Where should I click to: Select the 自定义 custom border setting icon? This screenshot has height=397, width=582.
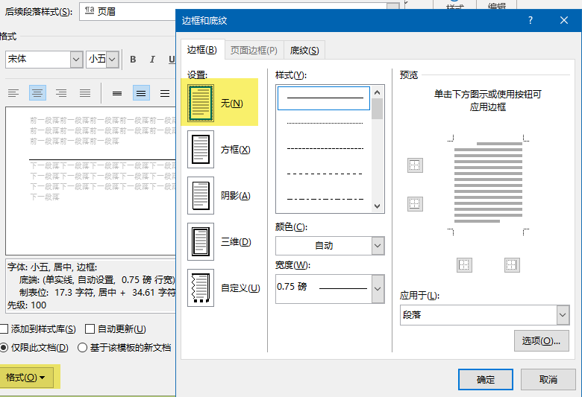tap(201, 288)
